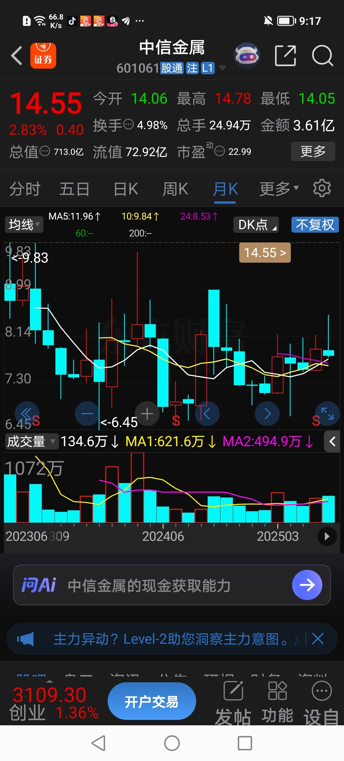Open the 均线 indicator dropdown
The image size is (344, 761).
(24, 225)
